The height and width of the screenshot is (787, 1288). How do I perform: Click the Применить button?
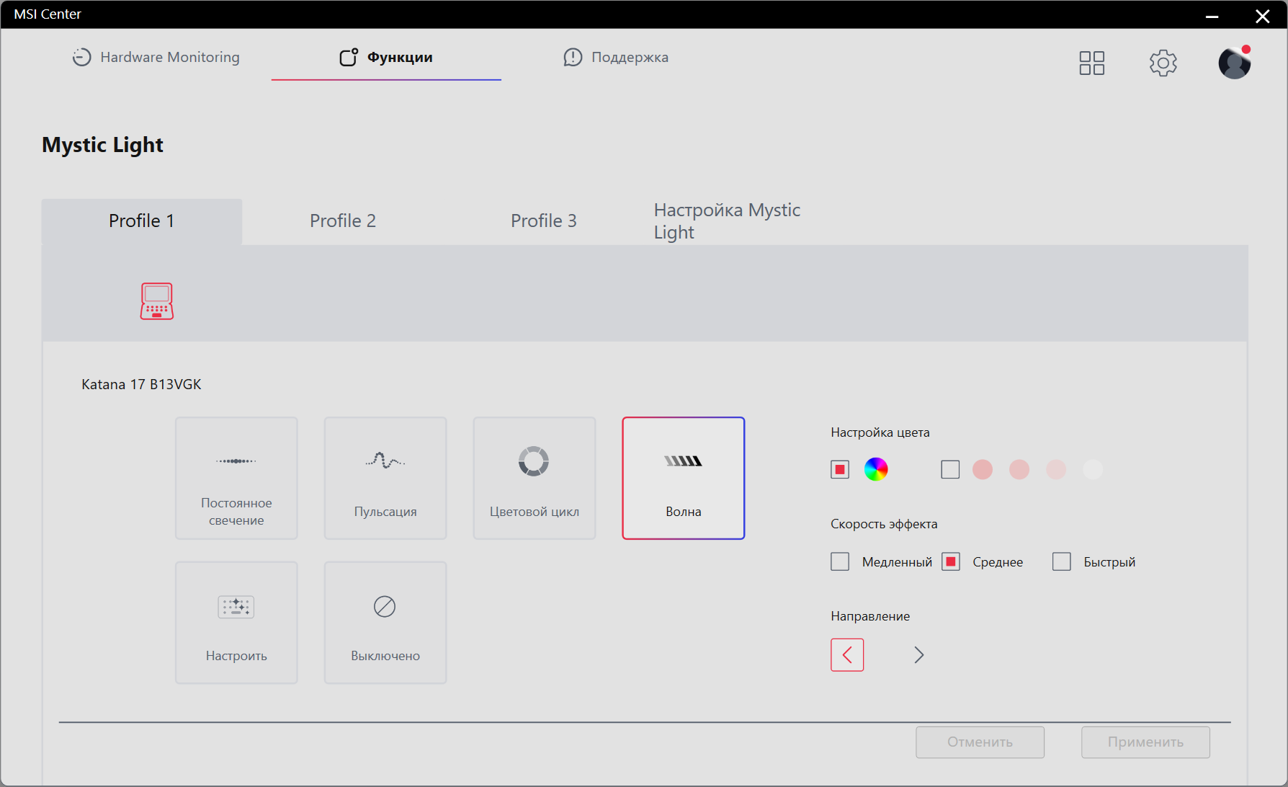tap(1145, 742)
